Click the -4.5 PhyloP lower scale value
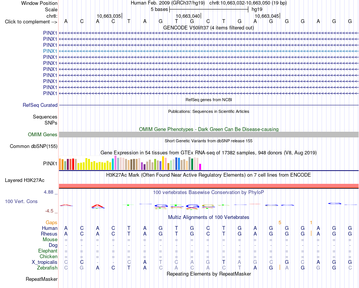 (49, 211)
